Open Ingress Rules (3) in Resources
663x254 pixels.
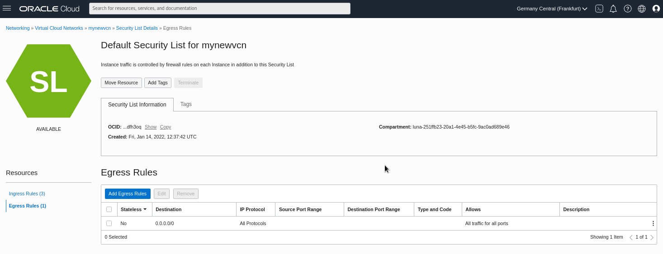pos(27,194)
